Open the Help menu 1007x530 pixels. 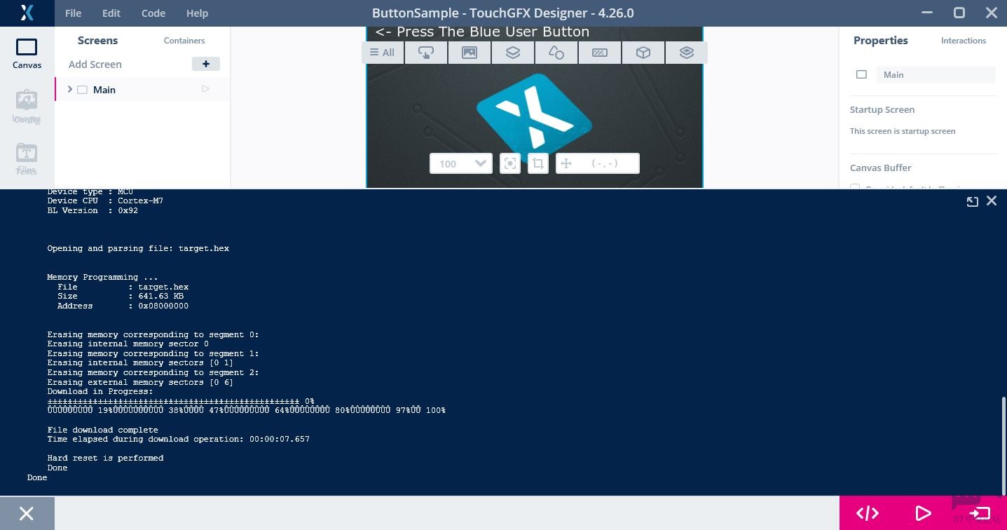click(x=197, y=13)
